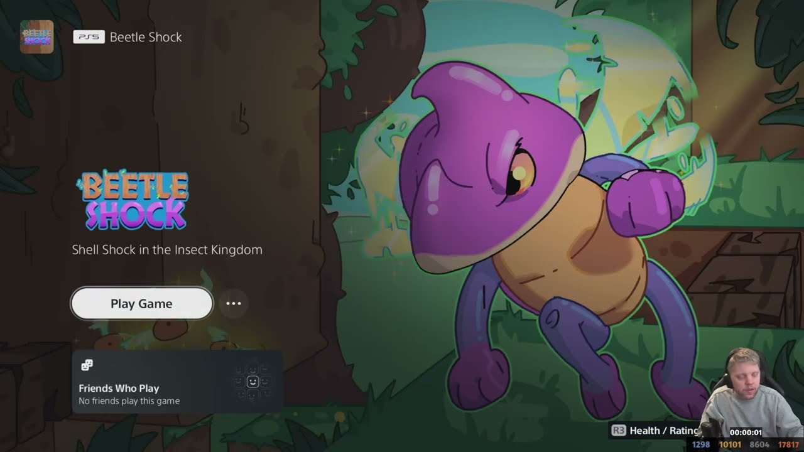This screenshot has height=452, width=804.
Task: Click the smiley faces grid icon
Action: click(x=253, y=381)
